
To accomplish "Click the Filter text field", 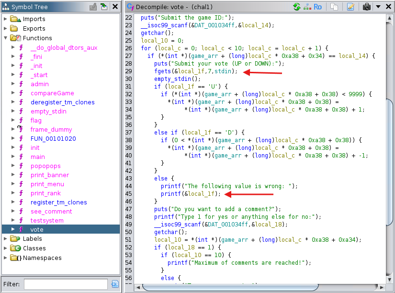I will (66, 284).
